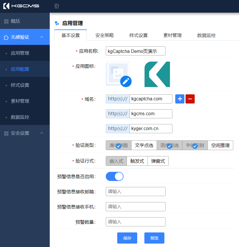Toggle the 滑动拼图 verification type
239x247 pixels.
119,145
